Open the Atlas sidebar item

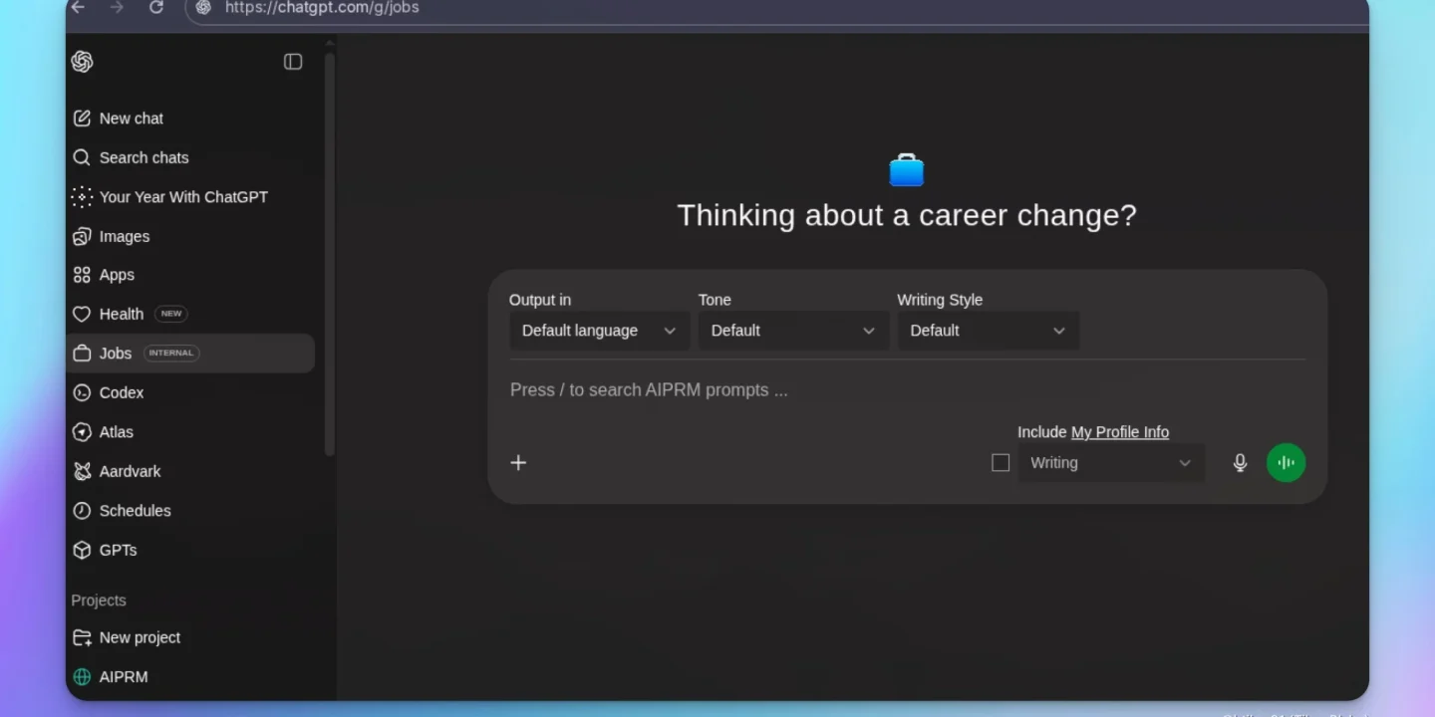click(117, 431)
